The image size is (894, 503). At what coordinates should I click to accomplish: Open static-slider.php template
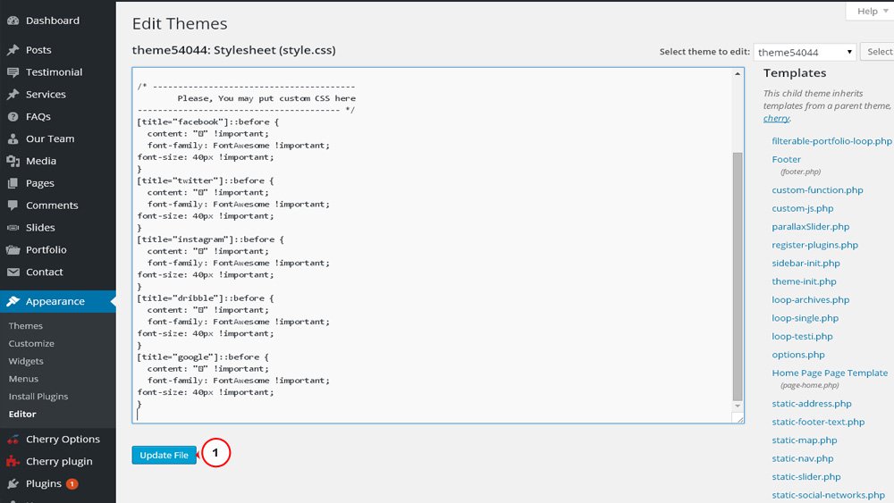coord(806,477)
